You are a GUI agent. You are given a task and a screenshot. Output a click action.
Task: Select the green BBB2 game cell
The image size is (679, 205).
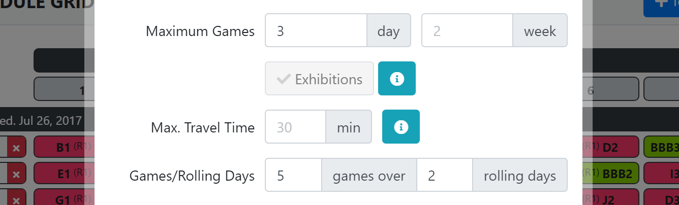click(x=610, y=174)
